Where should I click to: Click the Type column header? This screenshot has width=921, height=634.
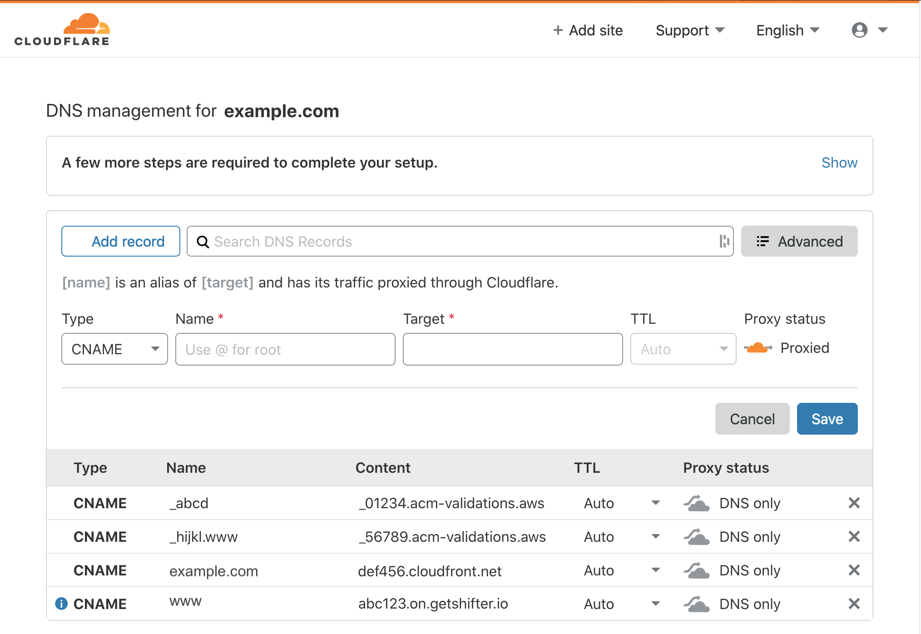90,468
